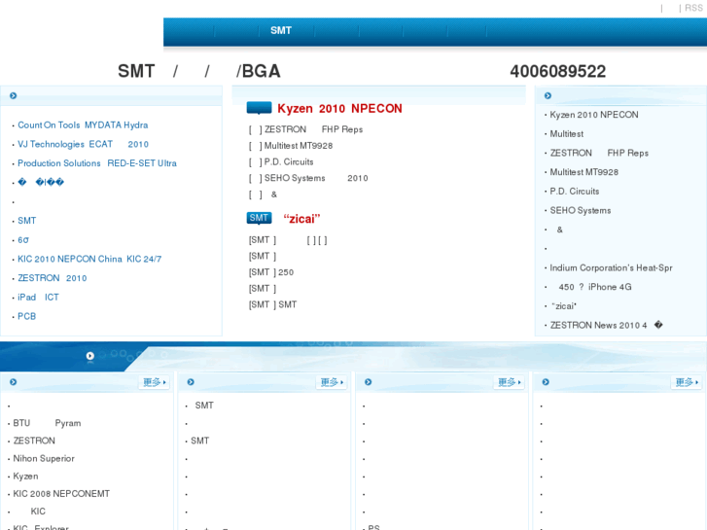Open ZESTRON FHP Reps in right sidebar

599,153
